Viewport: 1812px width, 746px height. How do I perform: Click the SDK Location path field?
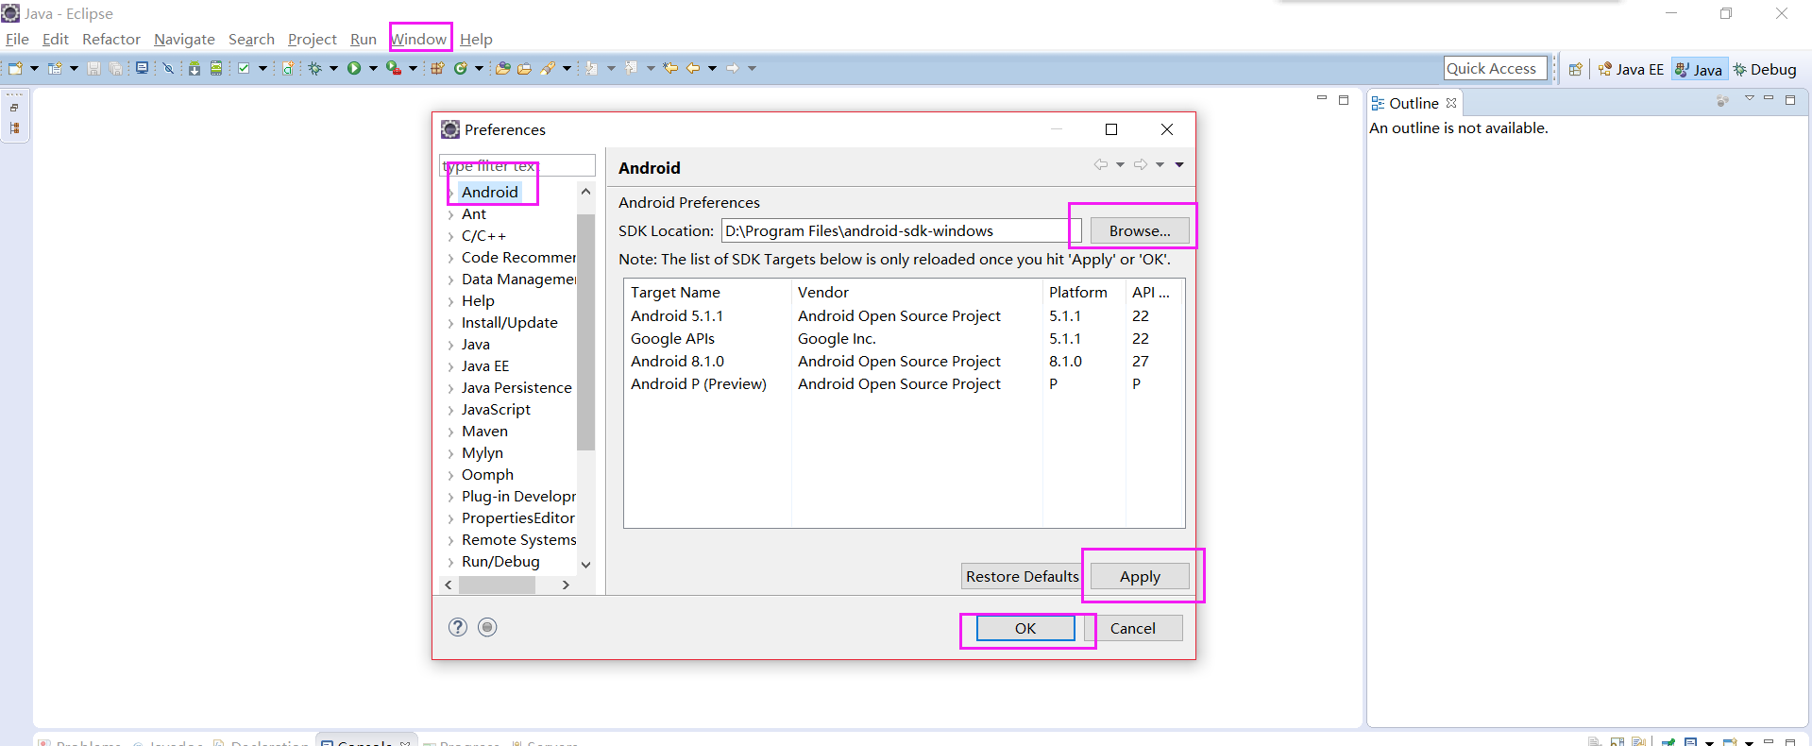point(901,230)
